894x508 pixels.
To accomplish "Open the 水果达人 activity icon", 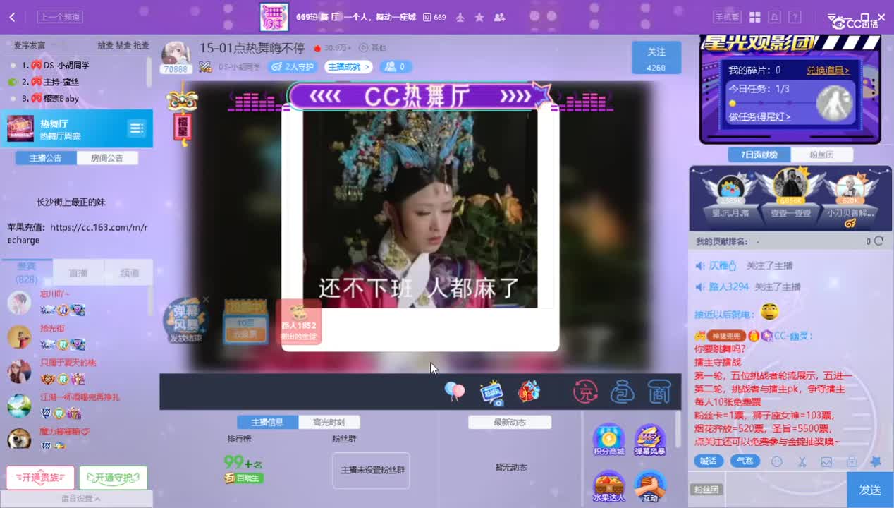I will (608, 486).
